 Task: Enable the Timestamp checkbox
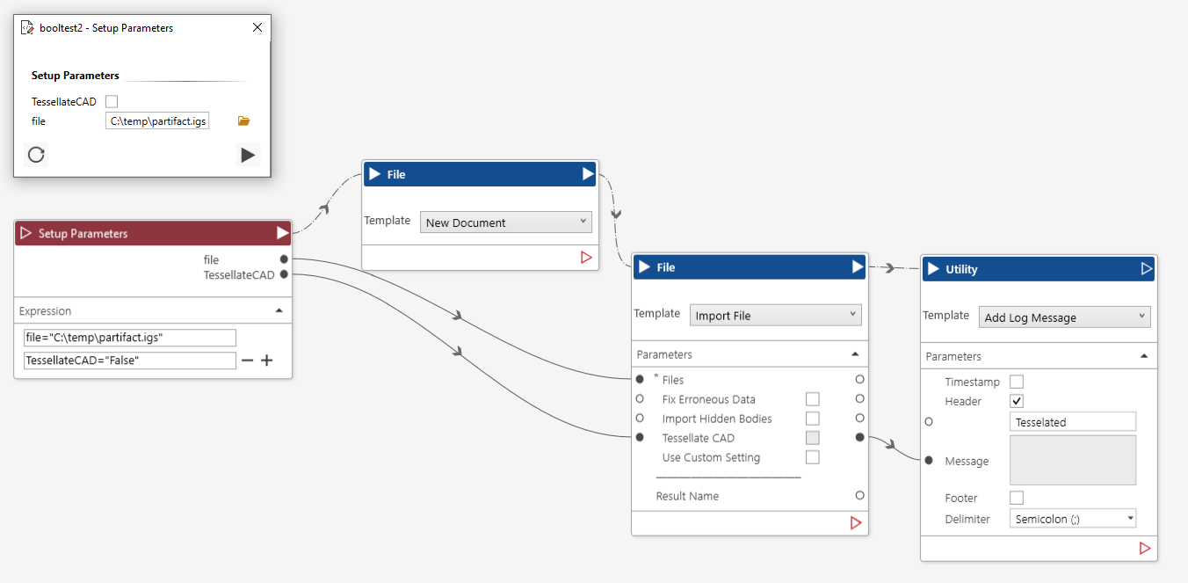1017,382
